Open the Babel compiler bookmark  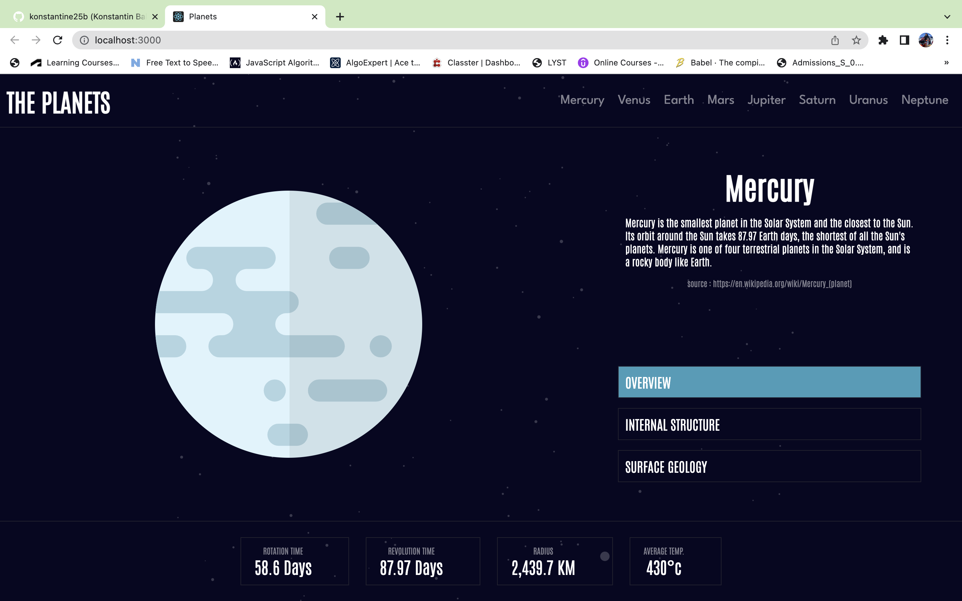720,62
